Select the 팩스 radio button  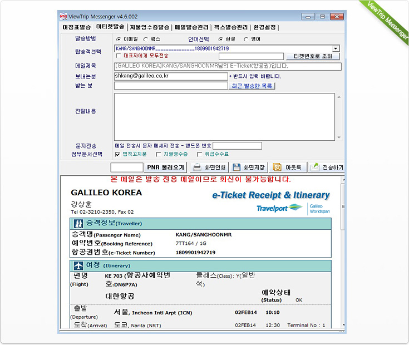tap(146, 40)
